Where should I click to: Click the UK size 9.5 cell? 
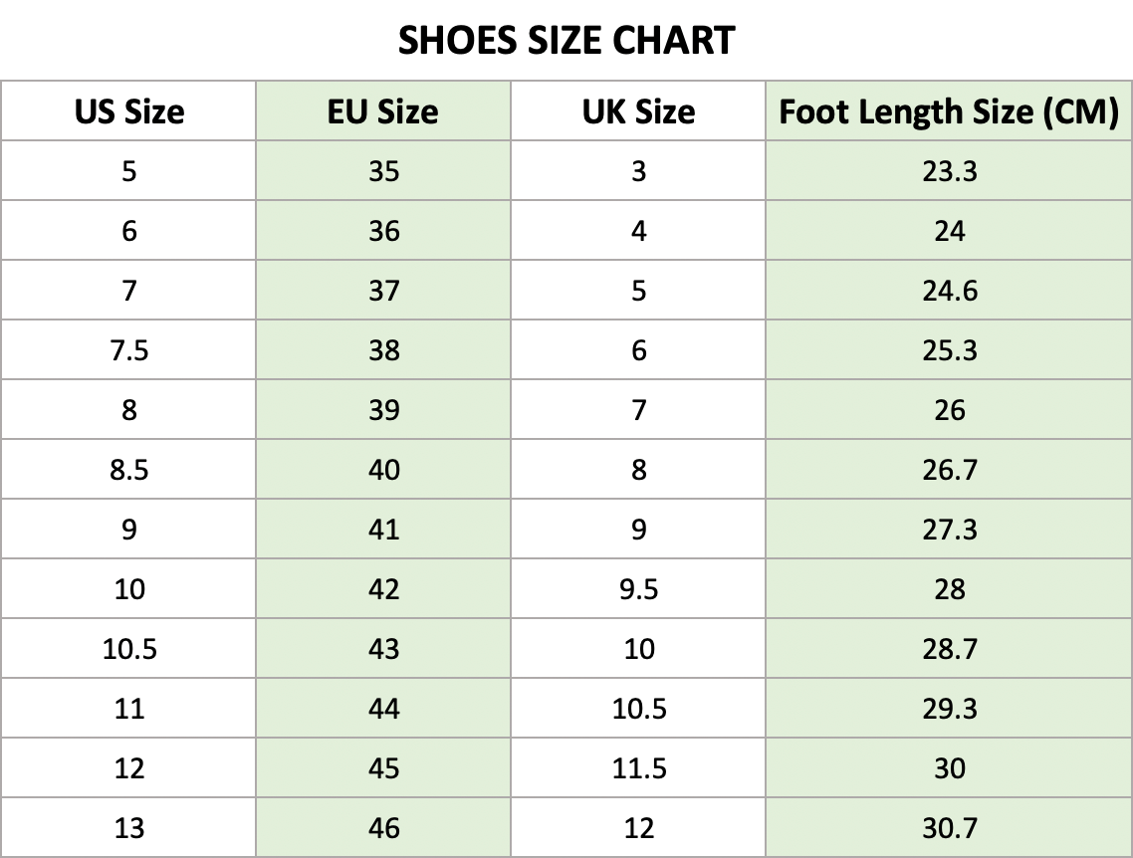coord(638,588)
